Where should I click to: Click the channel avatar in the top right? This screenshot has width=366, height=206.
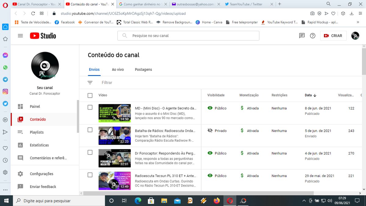pos(355,36)
